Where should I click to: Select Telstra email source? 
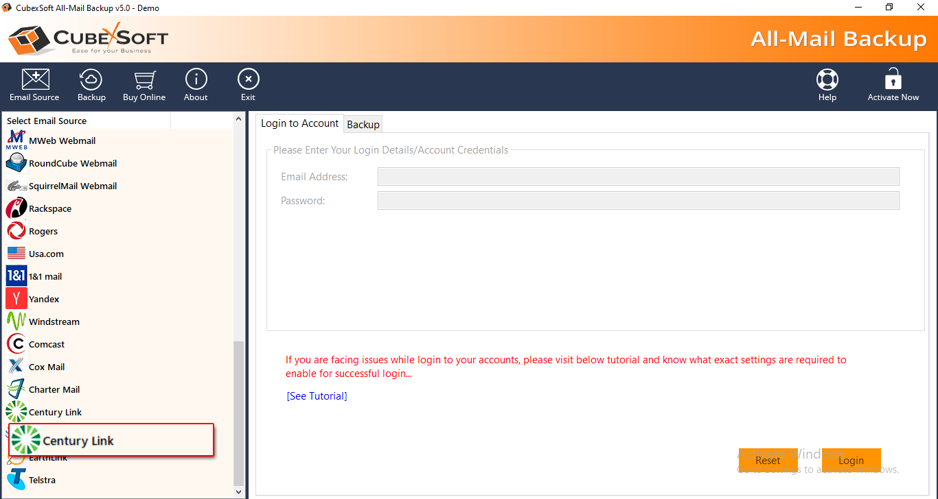[42, 480]
